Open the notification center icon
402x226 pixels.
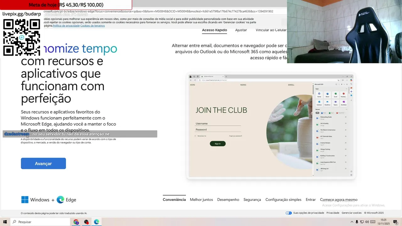(395, 222)
